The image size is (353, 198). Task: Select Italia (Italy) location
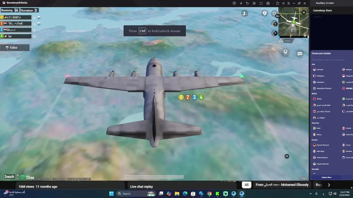coord(319,151)
